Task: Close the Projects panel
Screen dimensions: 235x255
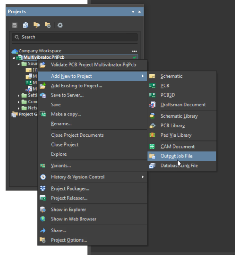Action: pyautogui.click(x=139, y=12)
